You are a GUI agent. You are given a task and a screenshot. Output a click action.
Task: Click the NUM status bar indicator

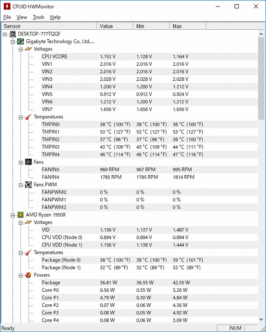(x=236, y=328)
